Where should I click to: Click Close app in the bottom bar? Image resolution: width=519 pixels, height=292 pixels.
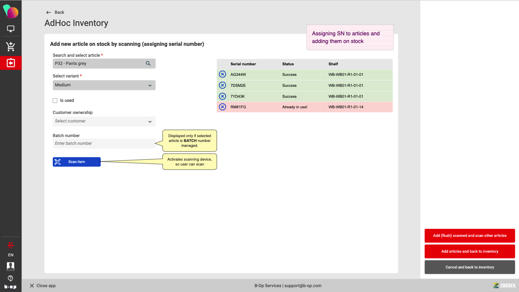coord(43,286)
